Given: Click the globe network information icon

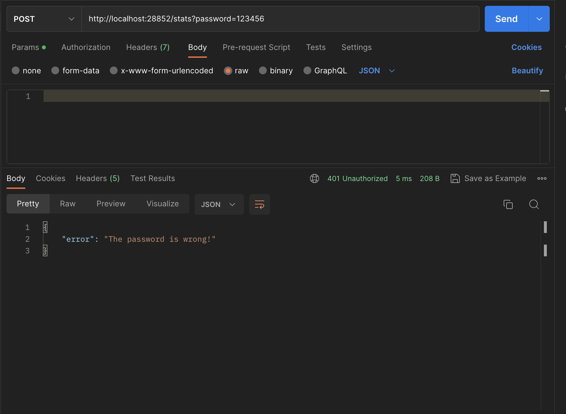Looking at the screenshot, I should click(x=314, y=178).
